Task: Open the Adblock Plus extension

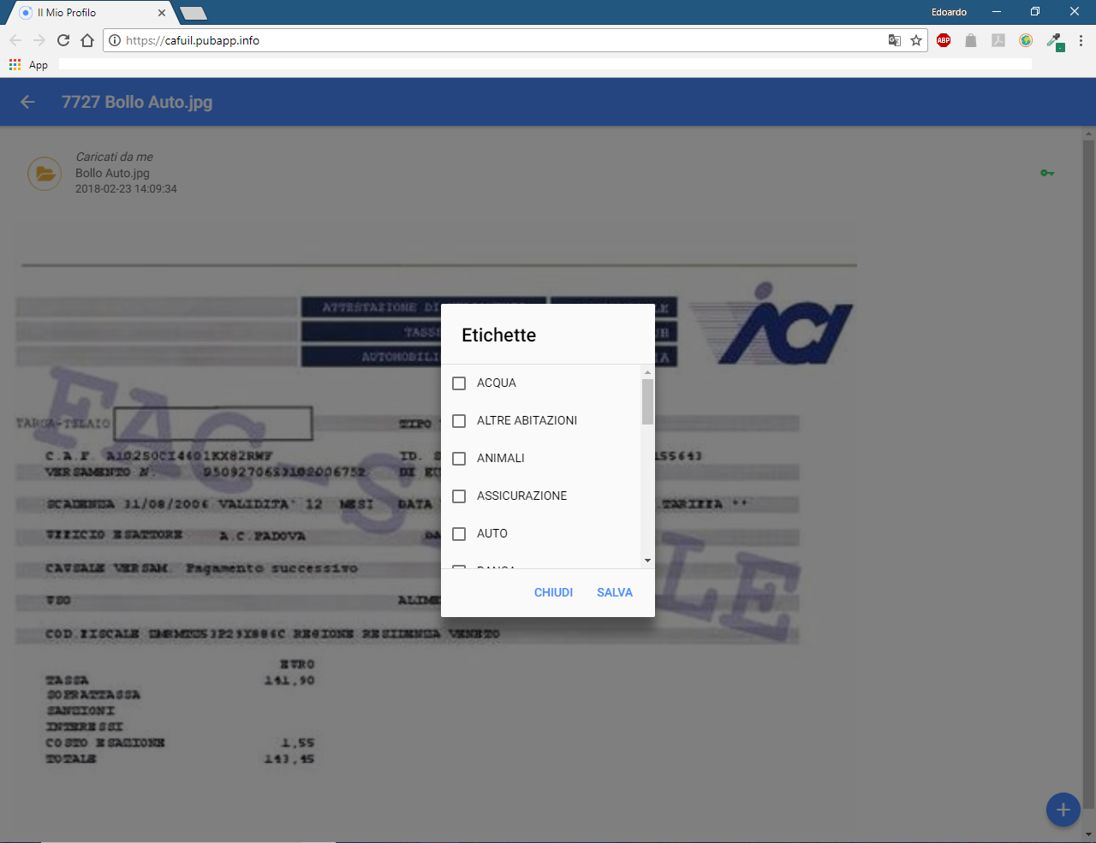Action: click(944, 40)
